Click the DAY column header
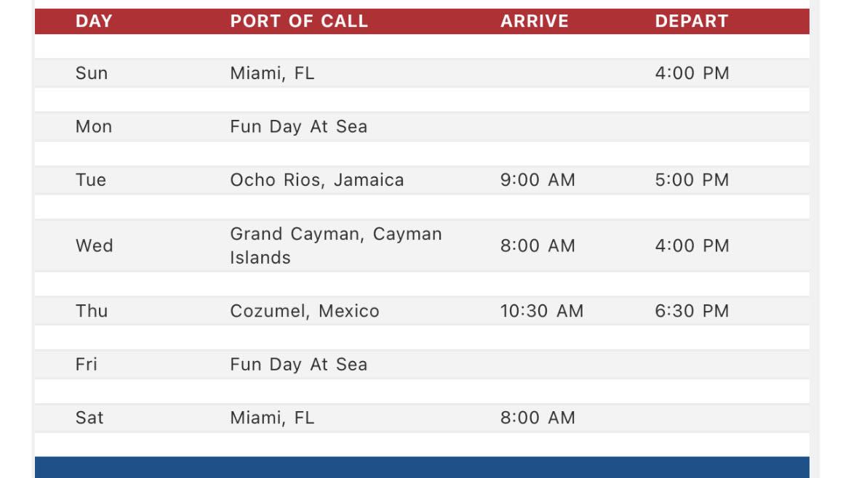The height and width of the screenshot is (478, 851). pos(94,21)
